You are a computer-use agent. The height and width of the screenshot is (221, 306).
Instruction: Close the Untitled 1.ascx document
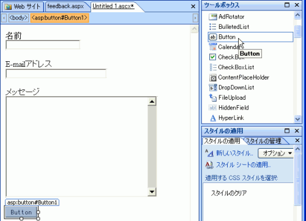193,7
